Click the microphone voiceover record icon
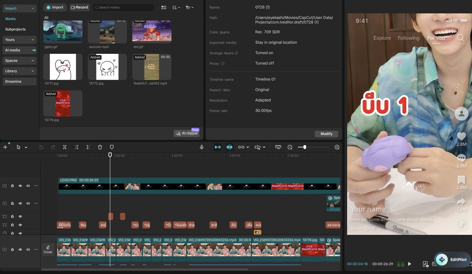 (202, 147)
